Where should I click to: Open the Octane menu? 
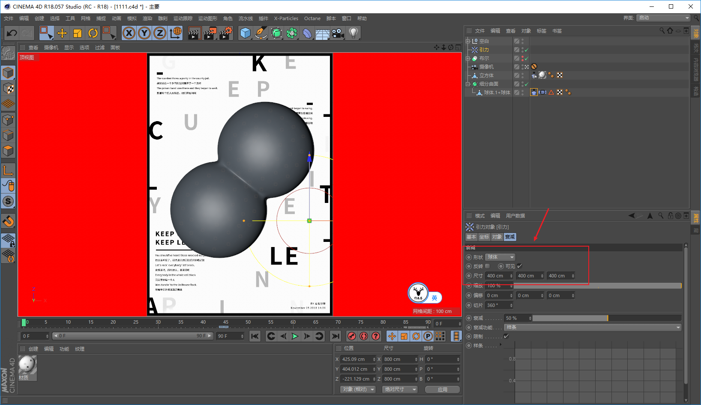coord(312,18)
